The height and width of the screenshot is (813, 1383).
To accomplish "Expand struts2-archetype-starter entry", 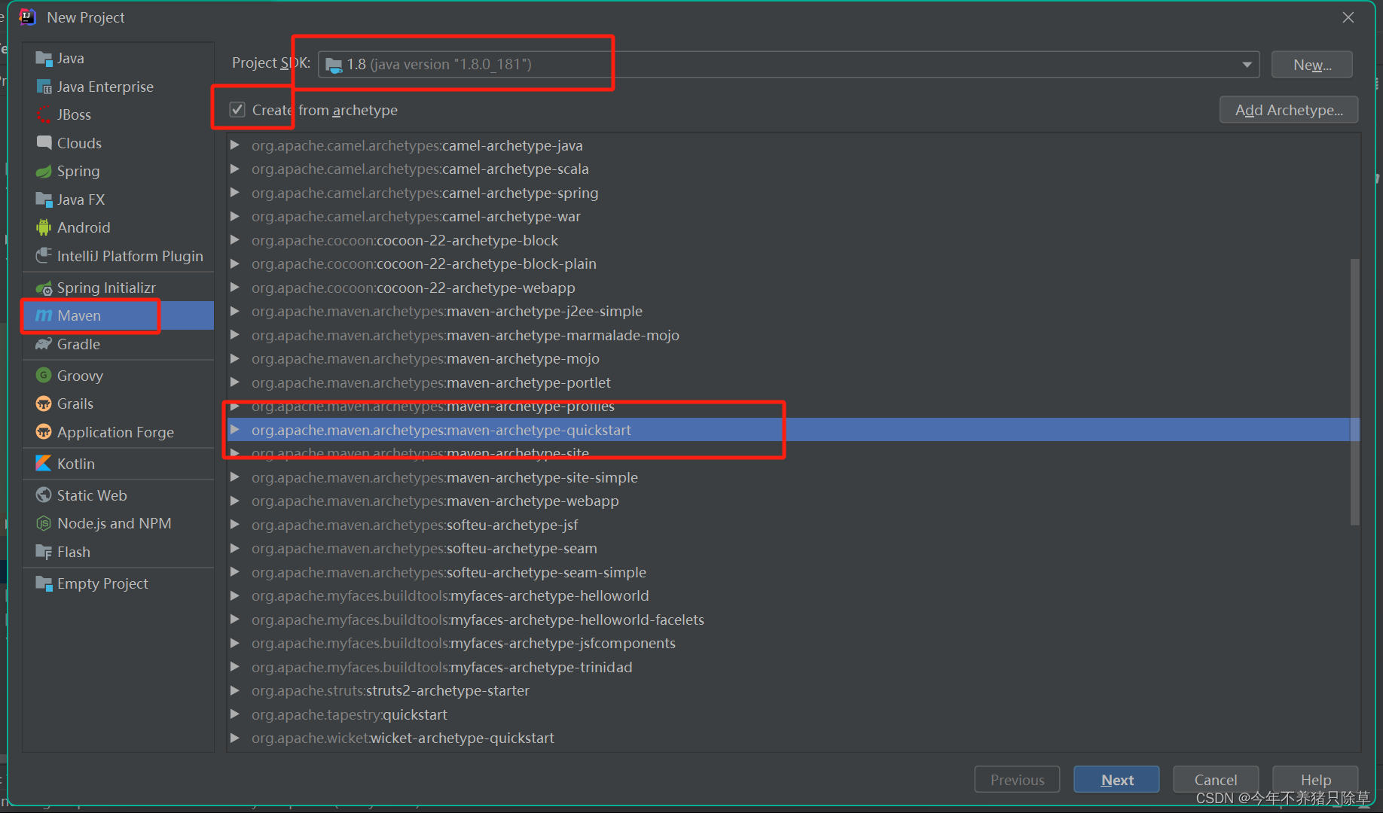I will (x=235, y=690).
